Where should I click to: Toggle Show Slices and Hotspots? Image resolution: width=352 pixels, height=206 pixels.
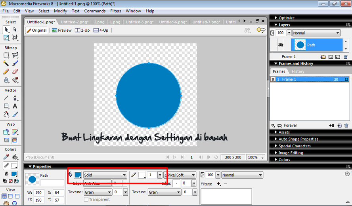coord(15,140)
